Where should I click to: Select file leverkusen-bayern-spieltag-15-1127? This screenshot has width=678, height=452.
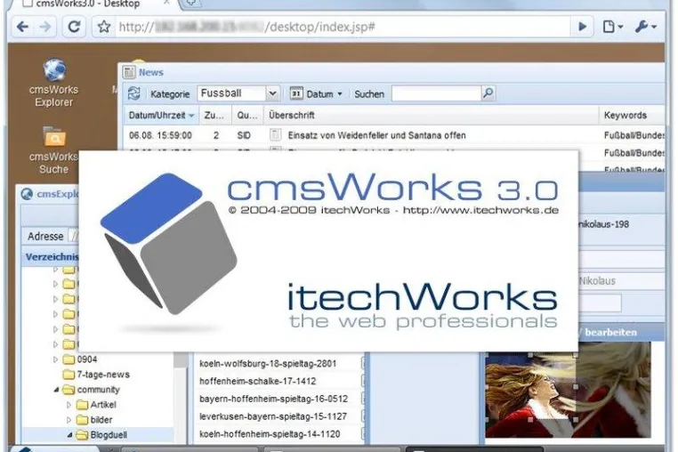273,416
